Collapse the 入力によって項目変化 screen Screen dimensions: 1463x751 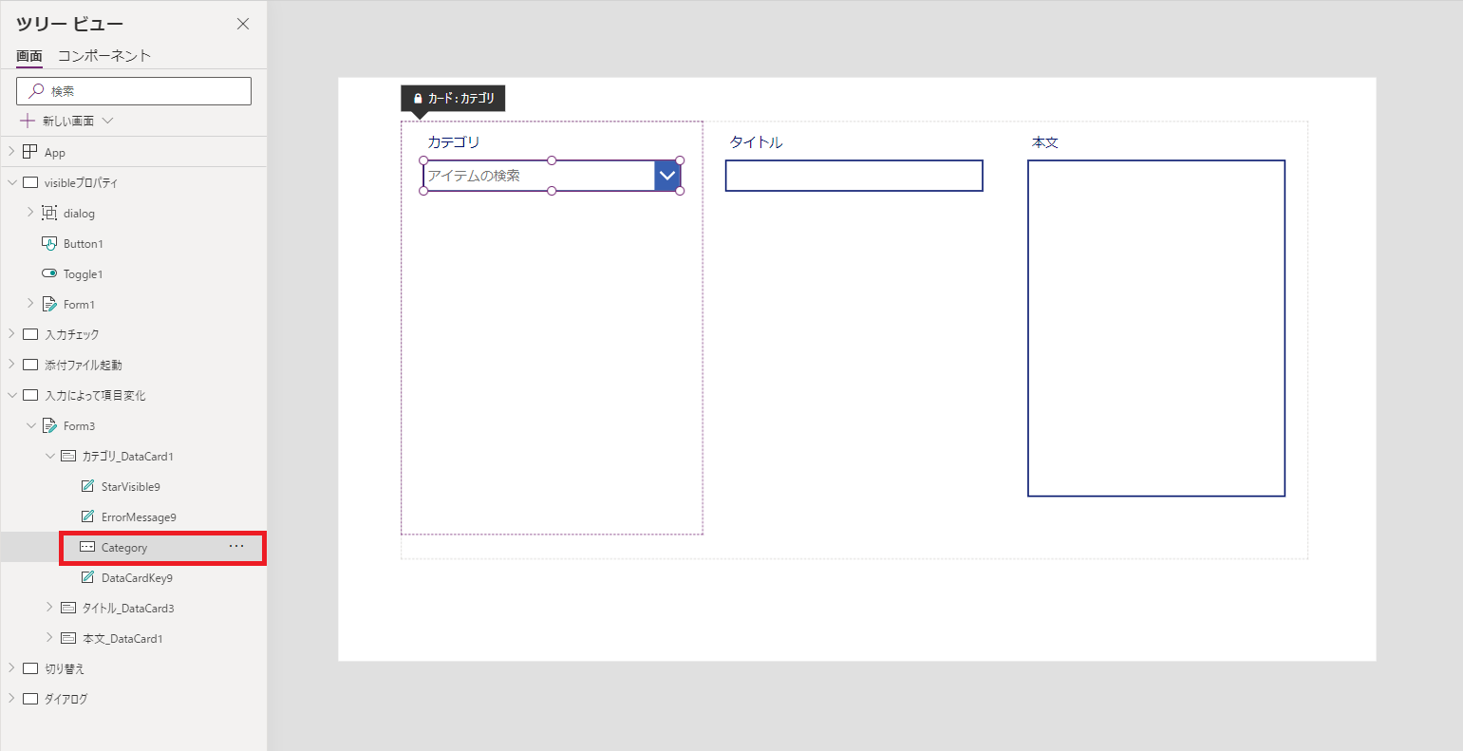tap(11, 395)
